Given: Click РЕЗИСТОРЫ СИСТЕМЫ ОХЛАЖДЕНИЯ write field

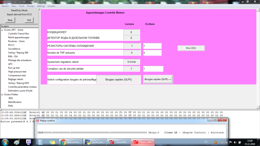Looking at the screenshot, I should (x=152, y=46).
